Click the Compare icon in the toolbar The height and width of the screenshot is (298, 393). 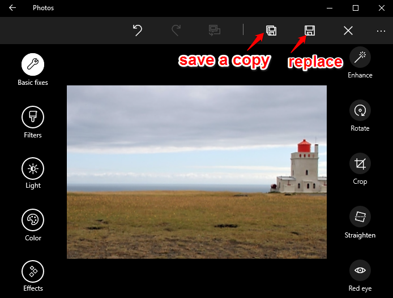pyautogui.click(x=214, y=31)
